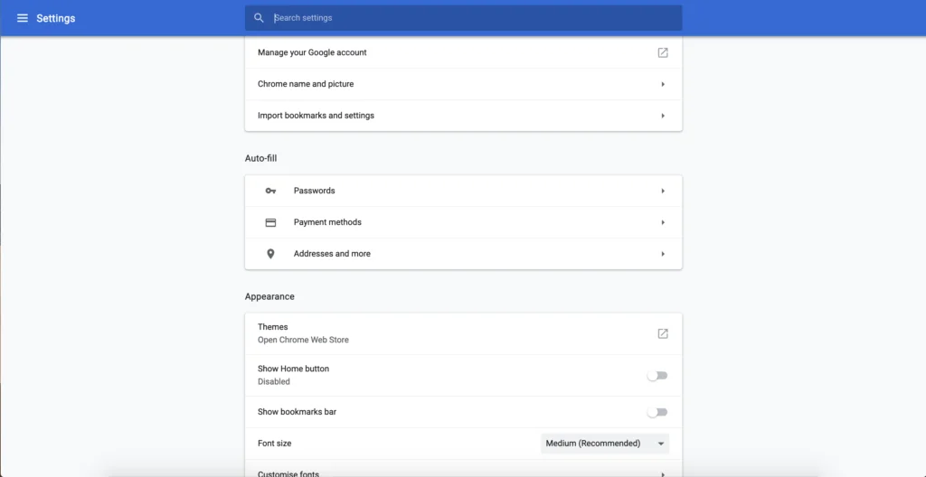The width and height of the screenshot is (926, 477).
Task: Toggle the Show Home button switch
Action: tap(657, 376)
